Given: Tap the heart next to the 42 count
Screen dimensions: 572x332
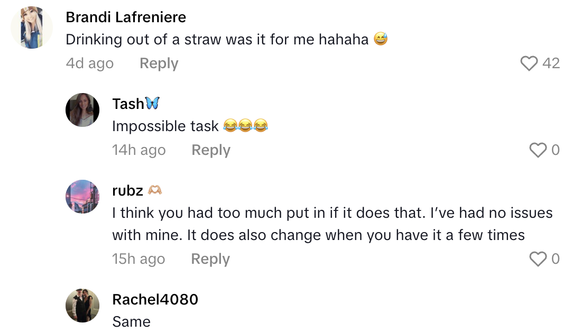Looking at the screenshot, I should point(528,63).
